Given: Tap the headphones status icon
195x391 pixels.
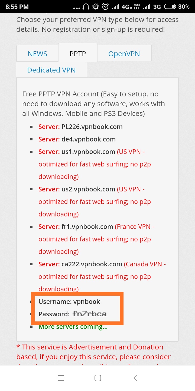Looking at the screenshot, I should pyautogui.click(x=86, y=7).
